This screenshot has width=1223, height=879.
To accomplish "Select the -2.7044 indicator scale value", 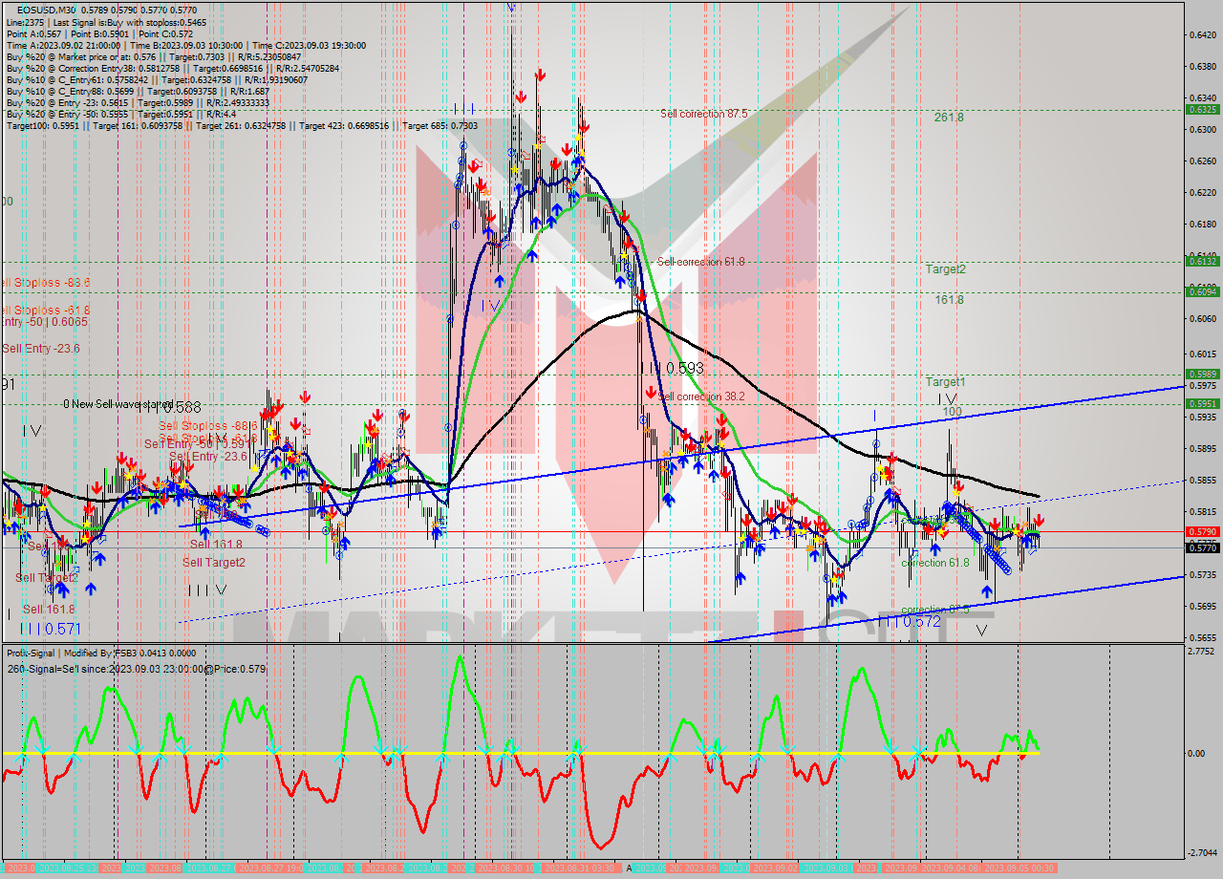I will [x=1201, y=852].
